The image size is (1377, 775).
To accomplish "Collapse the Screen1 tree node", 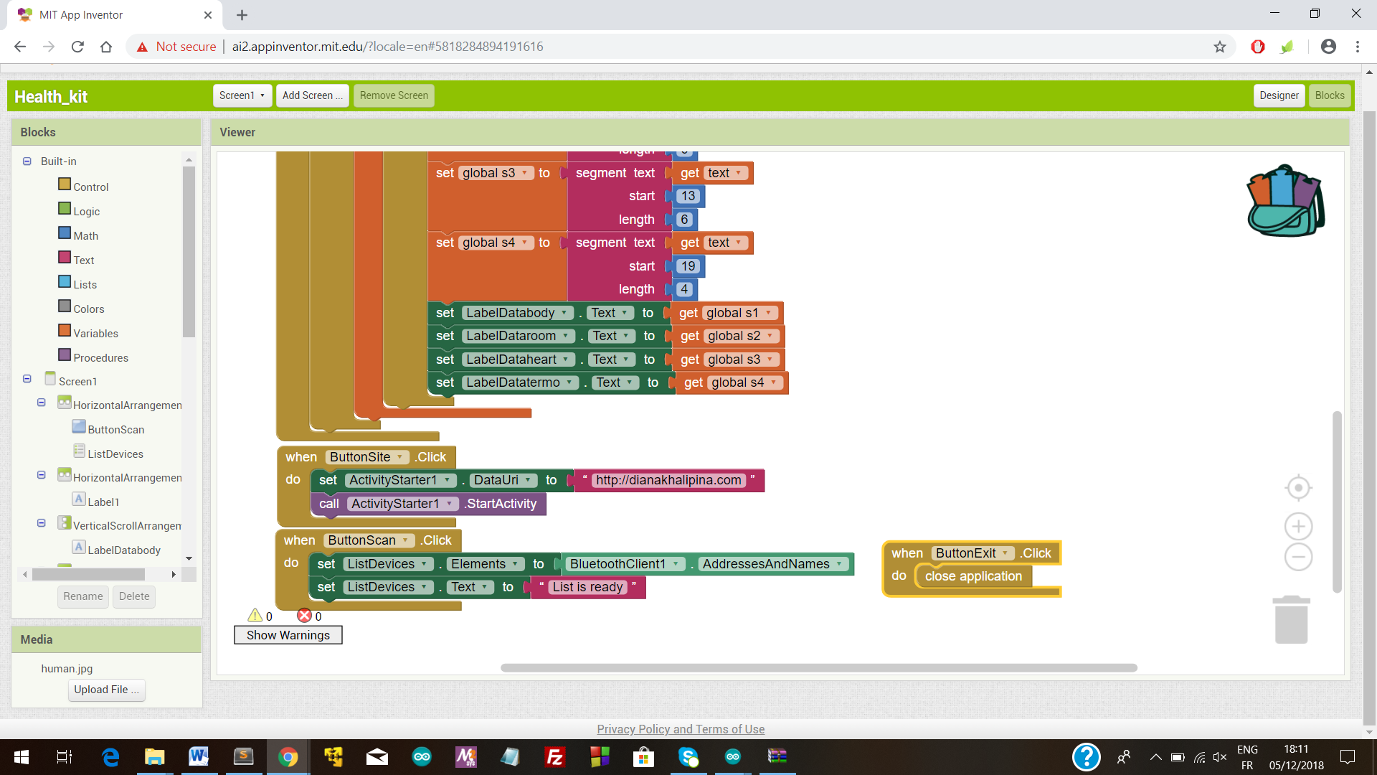I will click(x=27, y=379).
